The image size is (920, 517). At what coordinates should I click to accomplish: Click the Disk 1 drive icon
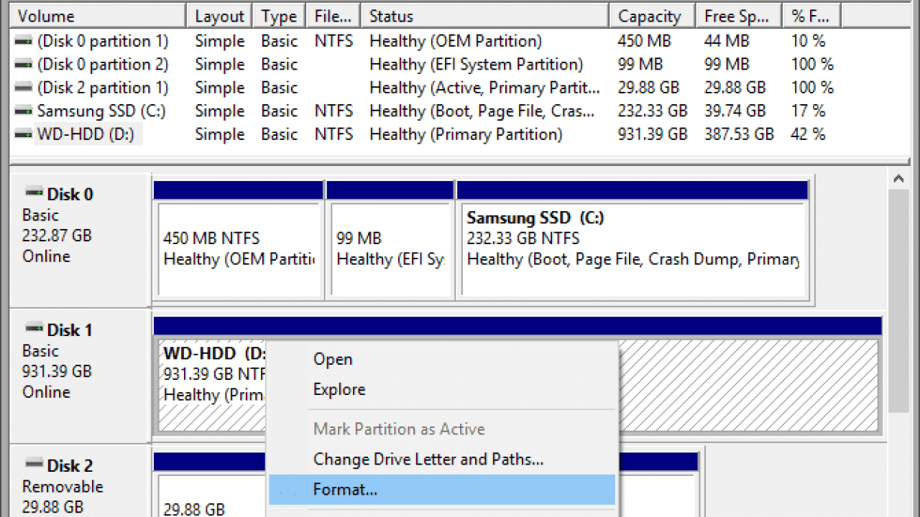34,329
